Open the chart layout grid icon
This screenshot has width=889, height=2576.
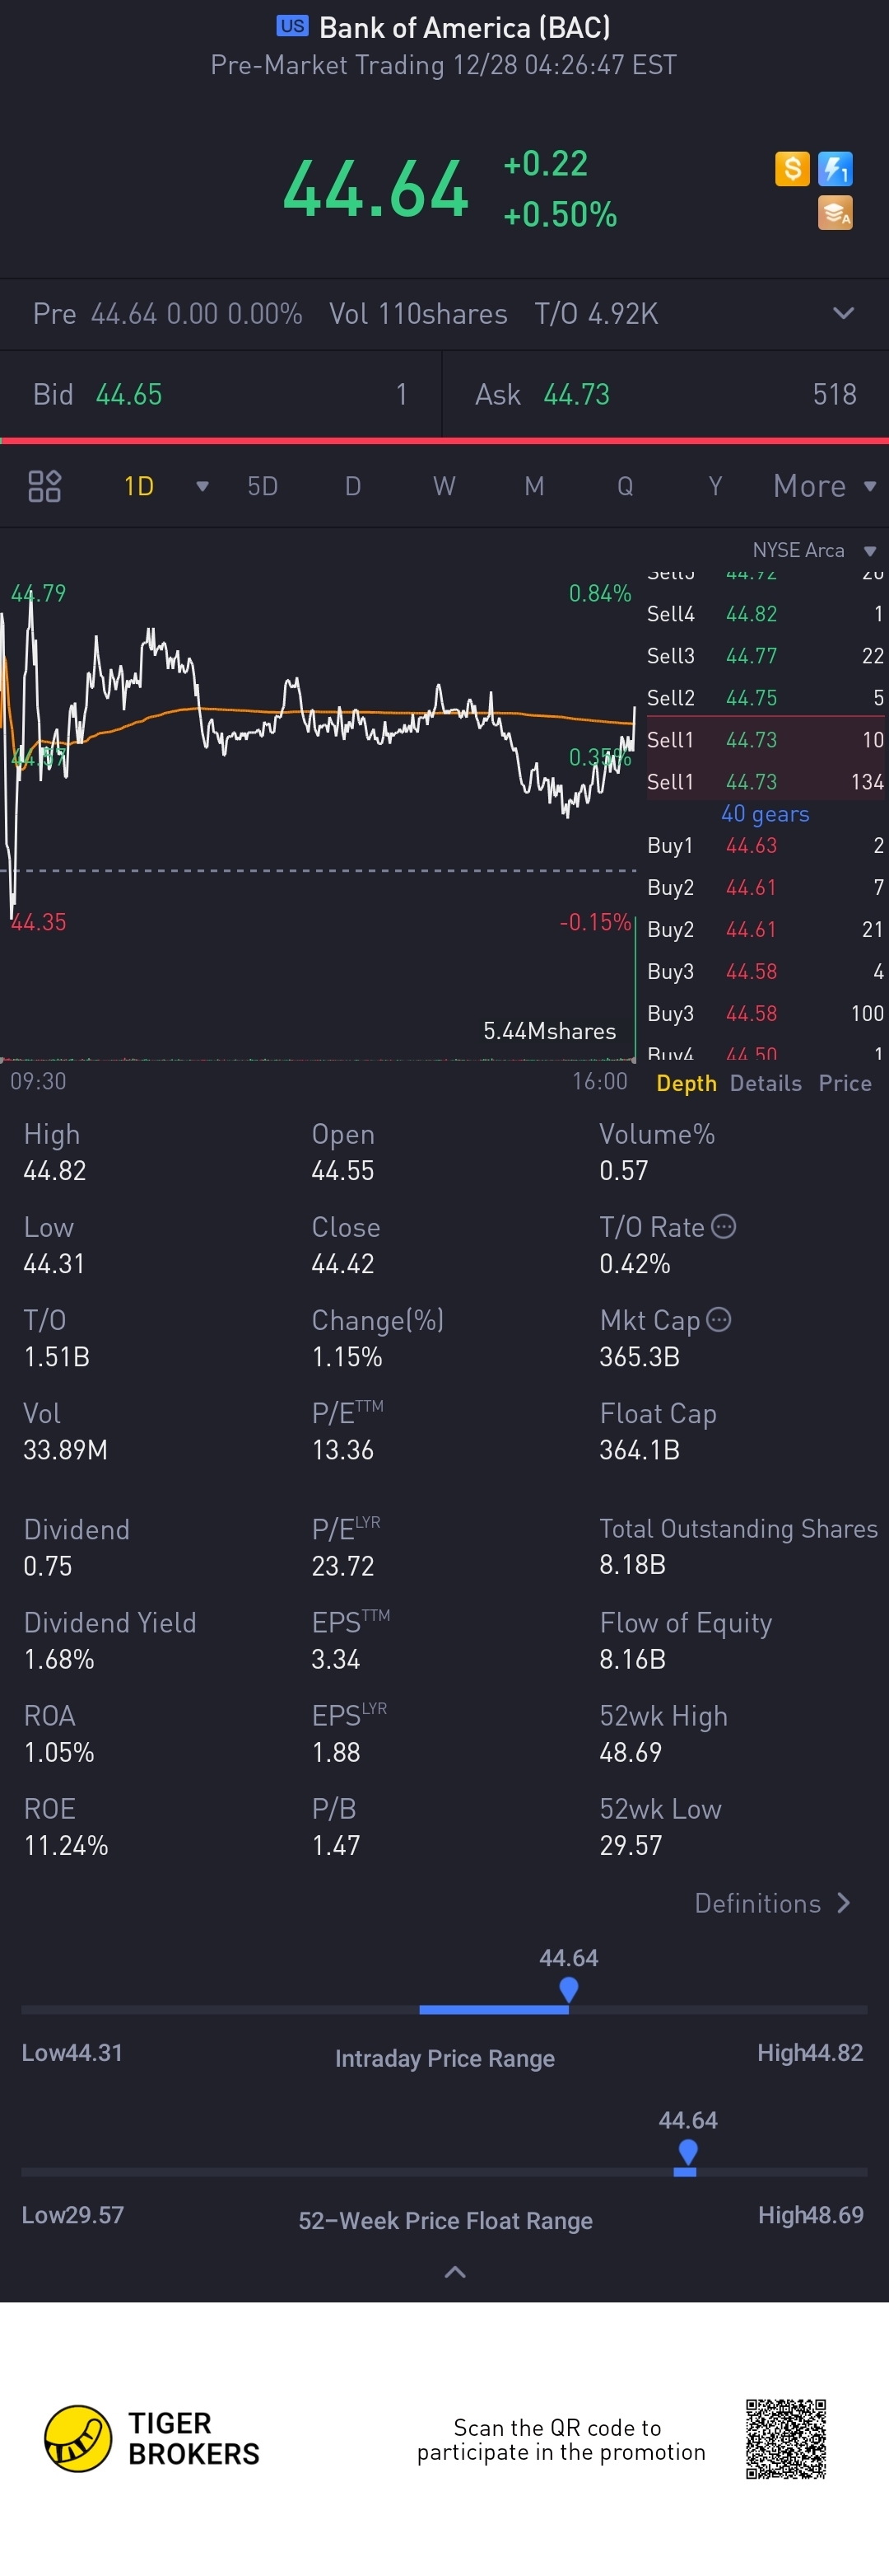click(x=45, y=486)
